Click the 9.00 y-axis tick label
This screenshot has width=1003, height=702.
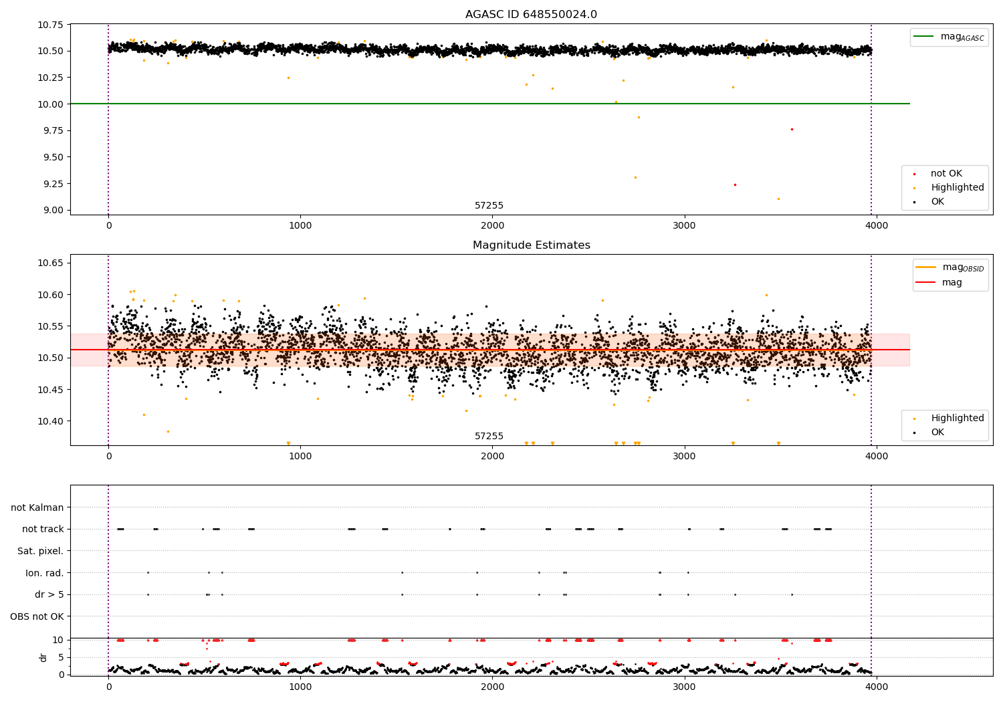53,211
